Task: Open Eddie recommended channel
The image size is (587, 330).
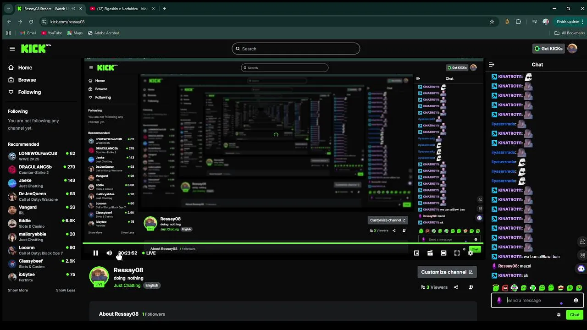Action: pyautogui.click(x=41, y=223)
